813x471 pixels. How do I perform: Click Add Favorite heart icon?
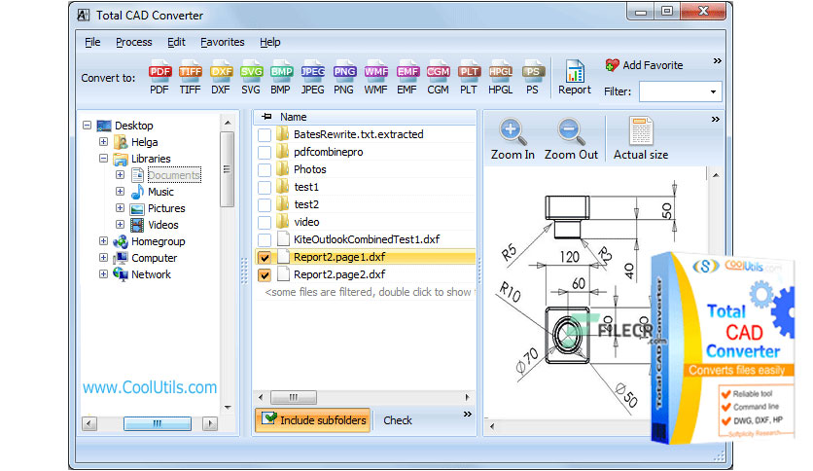[612, 65]
